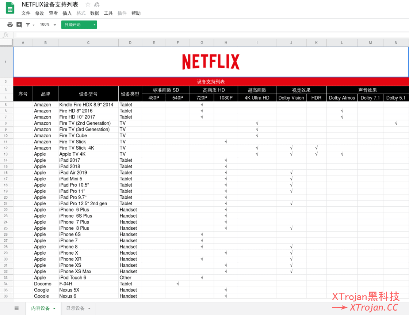Click the F-04H 540P checkmark cell
This screenshot has width=409, height=315.
tap(178, 284)
